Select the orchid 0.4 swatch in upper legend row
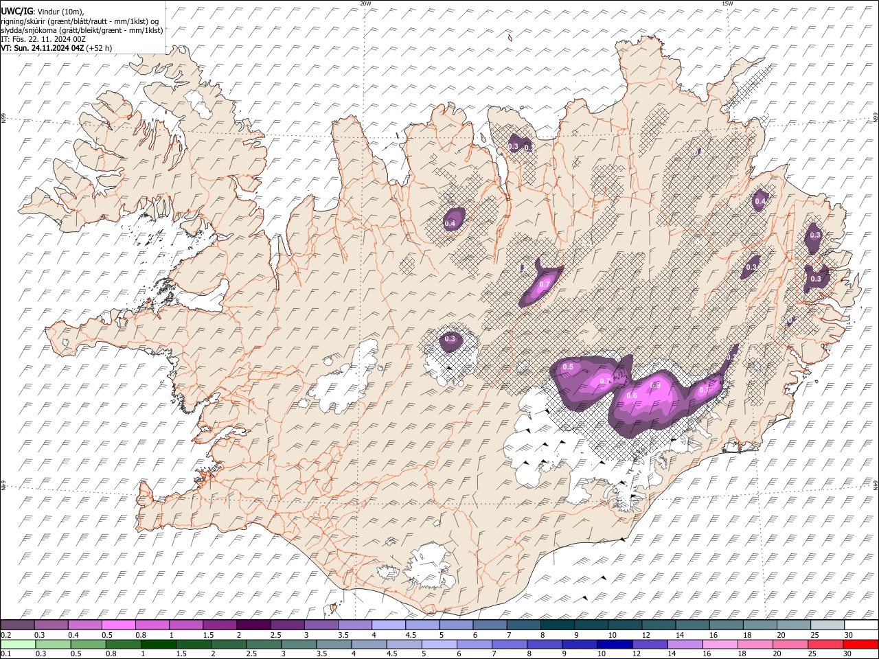Viewport: 879px width, 659px height. [84, 625]
